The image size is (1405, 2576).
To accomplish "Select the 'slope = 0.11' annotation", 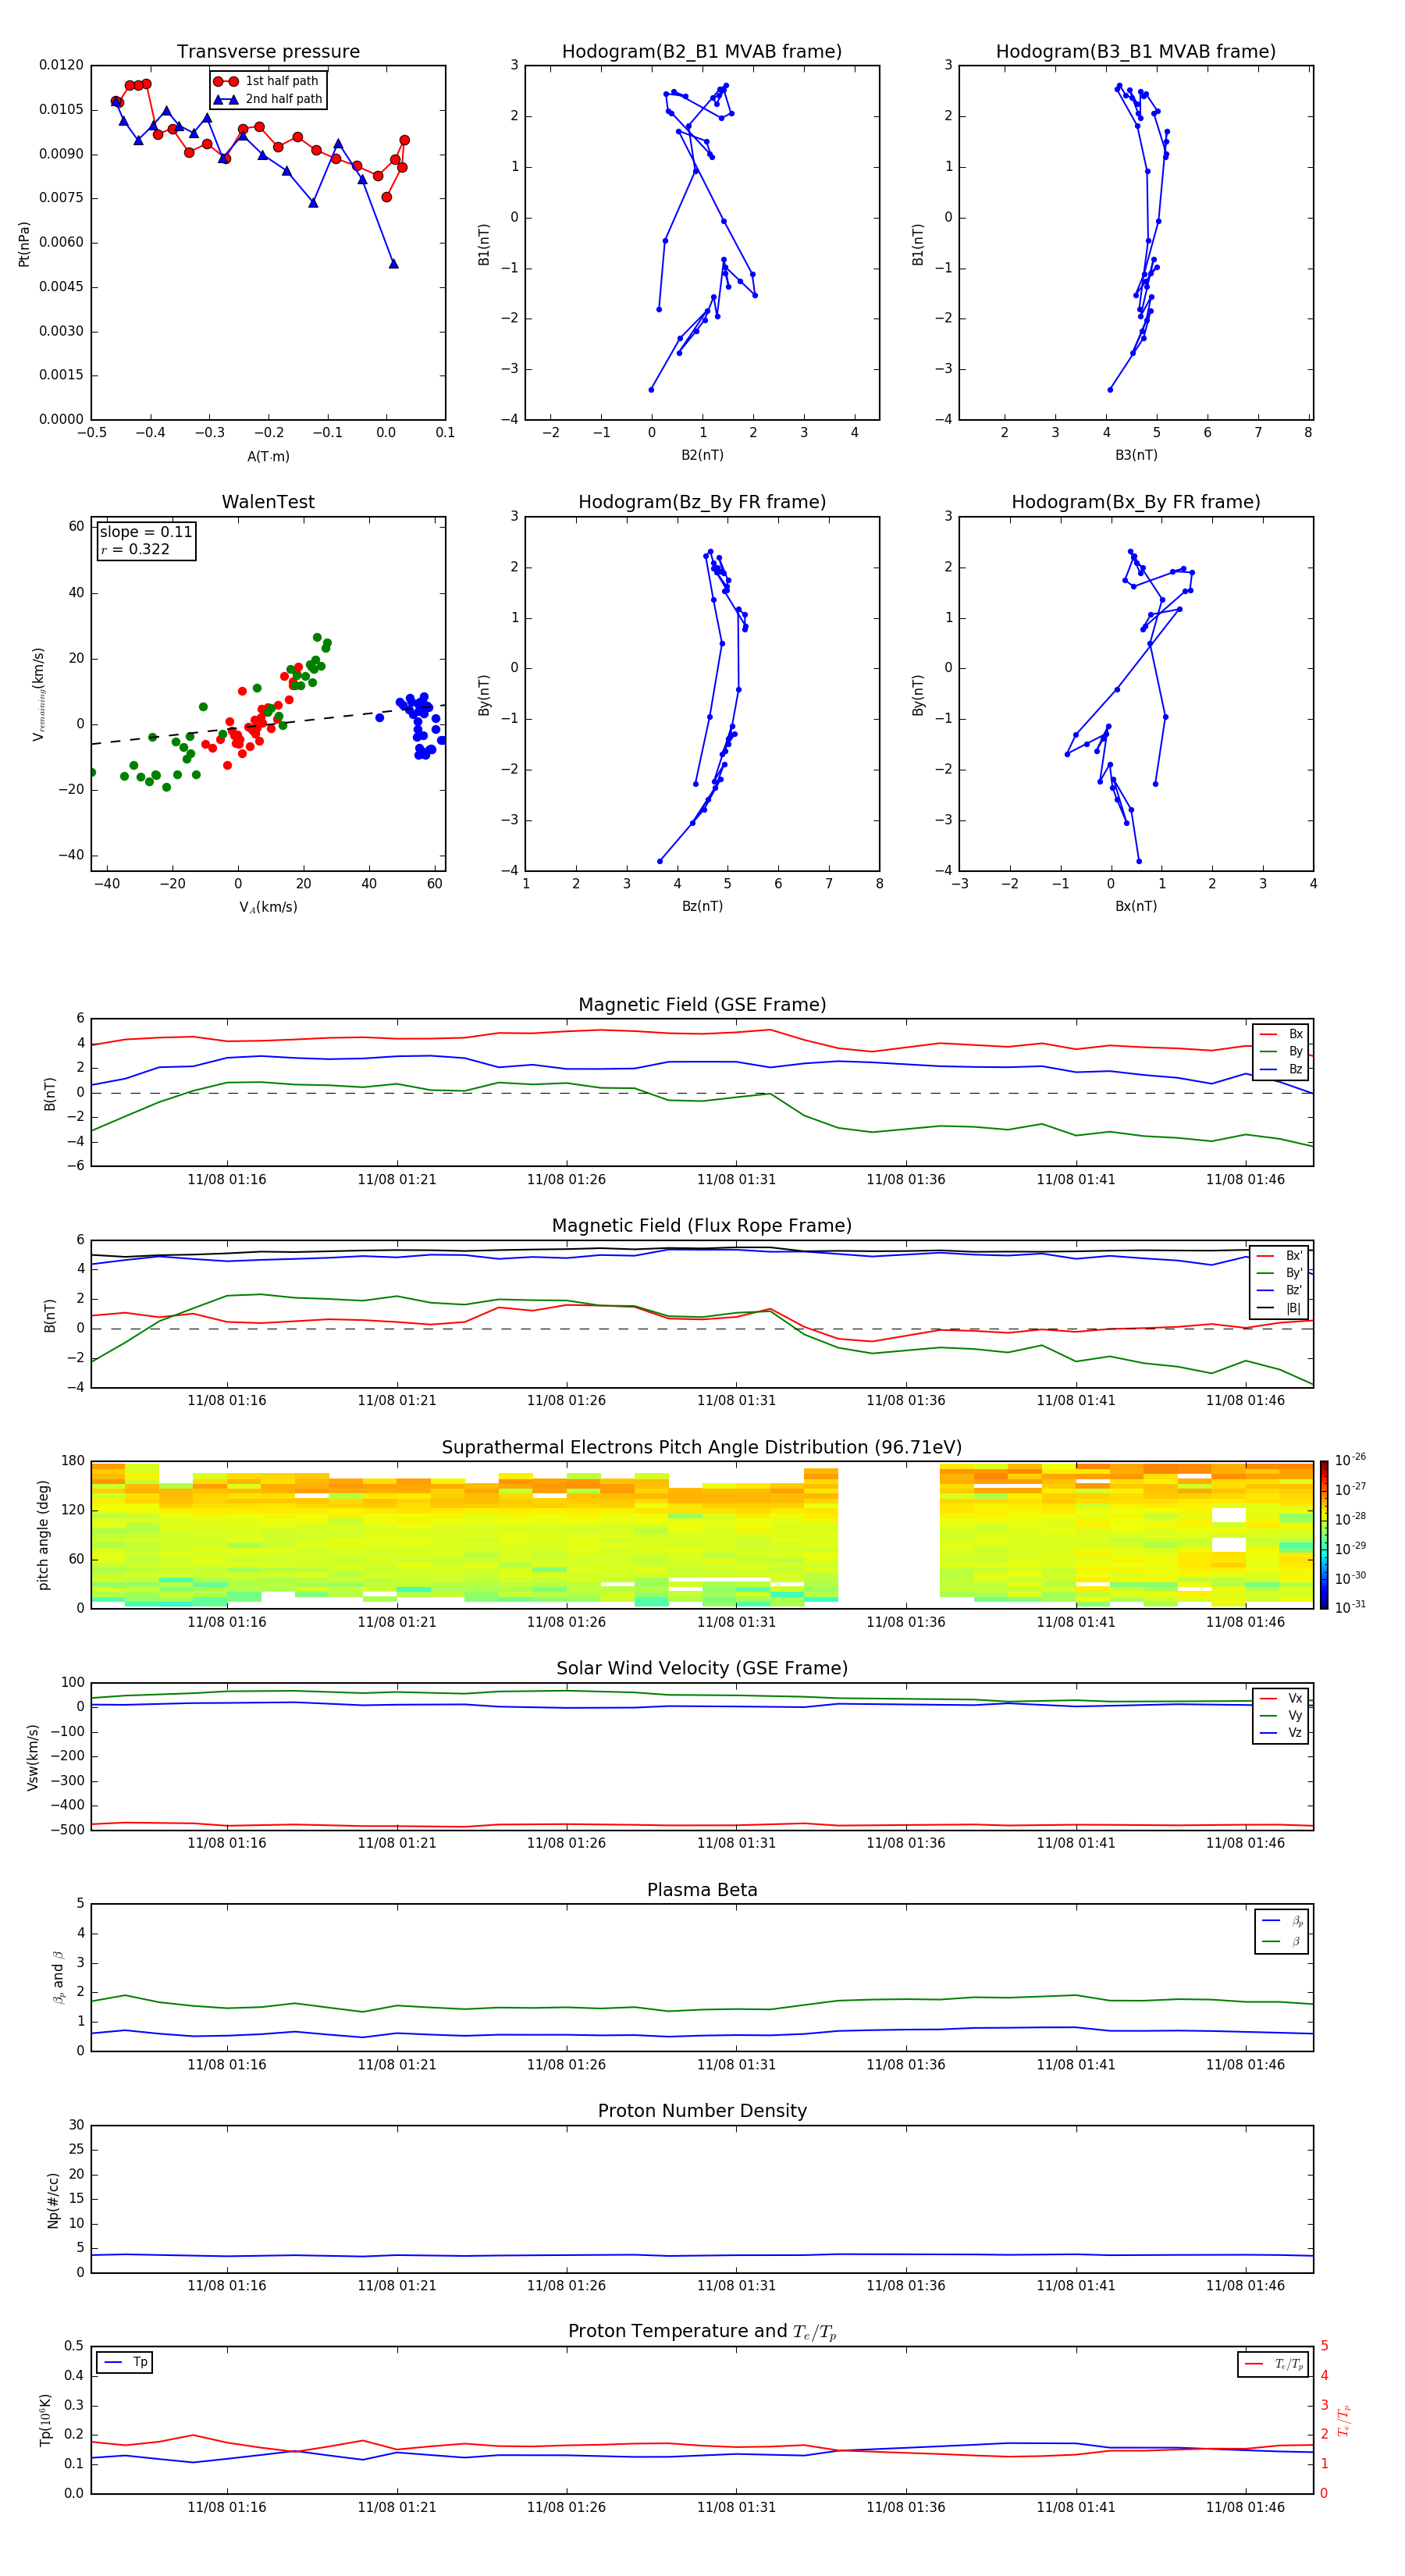I will point(146,532).
